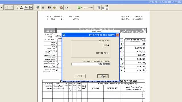Viewport: 182px width, 102px height.
Task: Jump to last page of the report
Action: 31,7
